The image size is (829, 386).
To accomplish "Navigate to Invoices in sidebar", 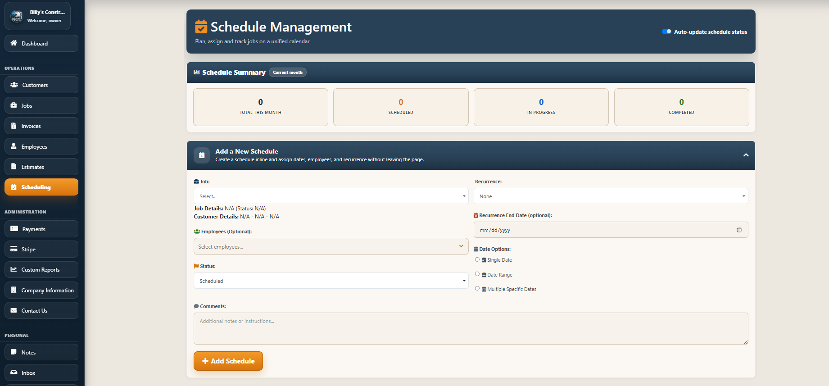I will click(41, 126).
